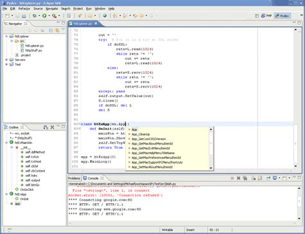Click the Open Perspective icon
This screenshot has height=234, width=305.
tap(257, 16)
